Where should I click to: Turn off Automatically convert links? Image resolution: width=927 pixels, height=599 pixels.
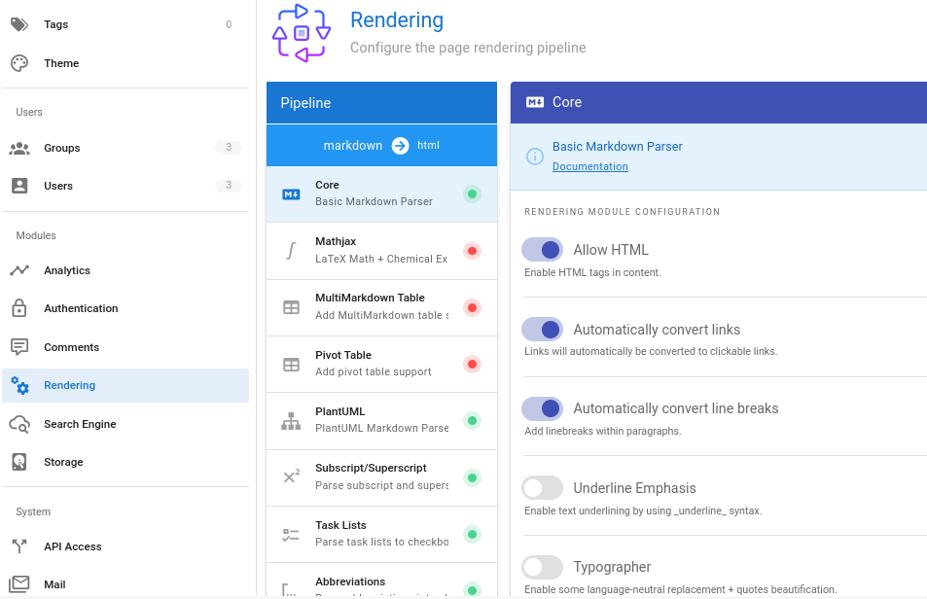tap(543, 330)
